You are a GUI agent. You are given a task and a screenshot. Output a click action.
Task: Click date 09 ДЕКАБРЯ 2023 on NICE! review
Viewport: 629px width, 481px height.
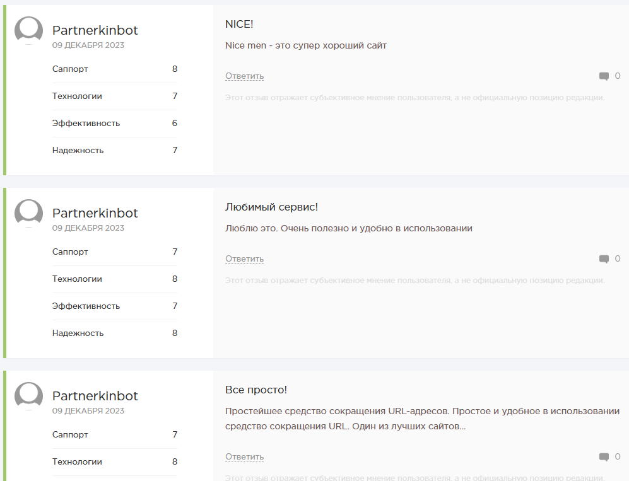pyautogui.click(x=88, y=45)
